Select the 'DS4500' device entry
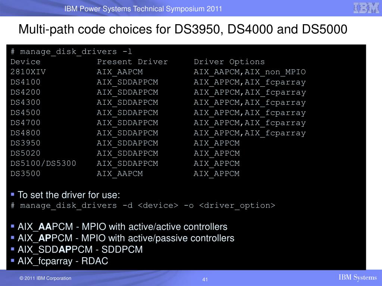This screenshot has height=286, width=382. coord(25,112)
